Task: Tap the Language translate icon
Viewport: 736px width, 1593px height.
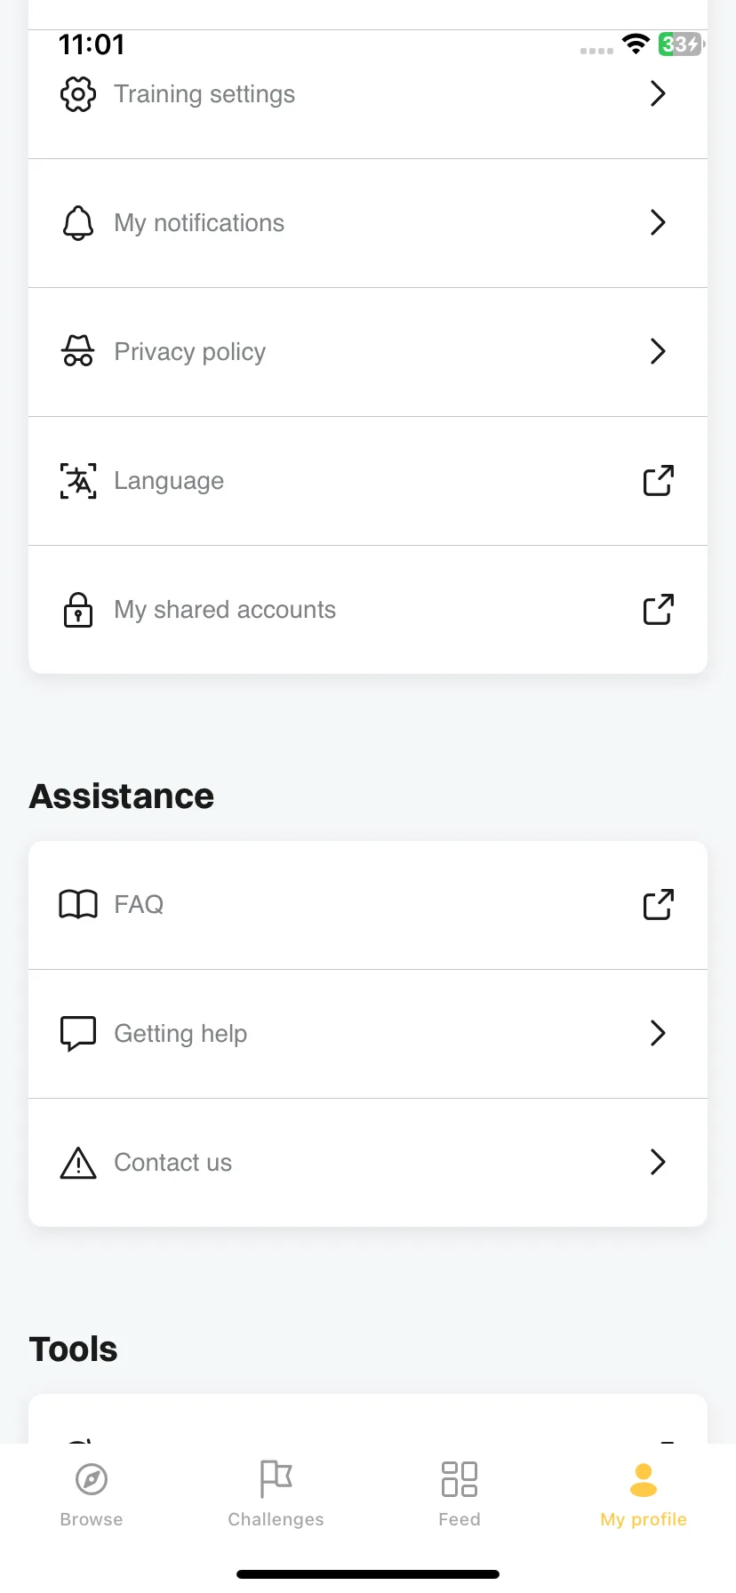Action: coord(78,481)
